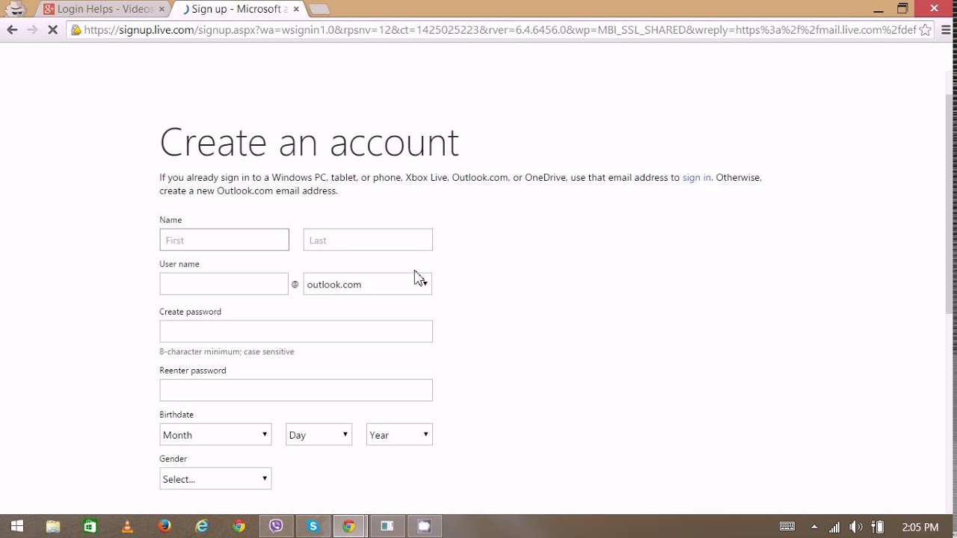Launch Internet Explorer from the taskbar
The image size is (957, 538).
pyautogui.click(x=202, y=527)
